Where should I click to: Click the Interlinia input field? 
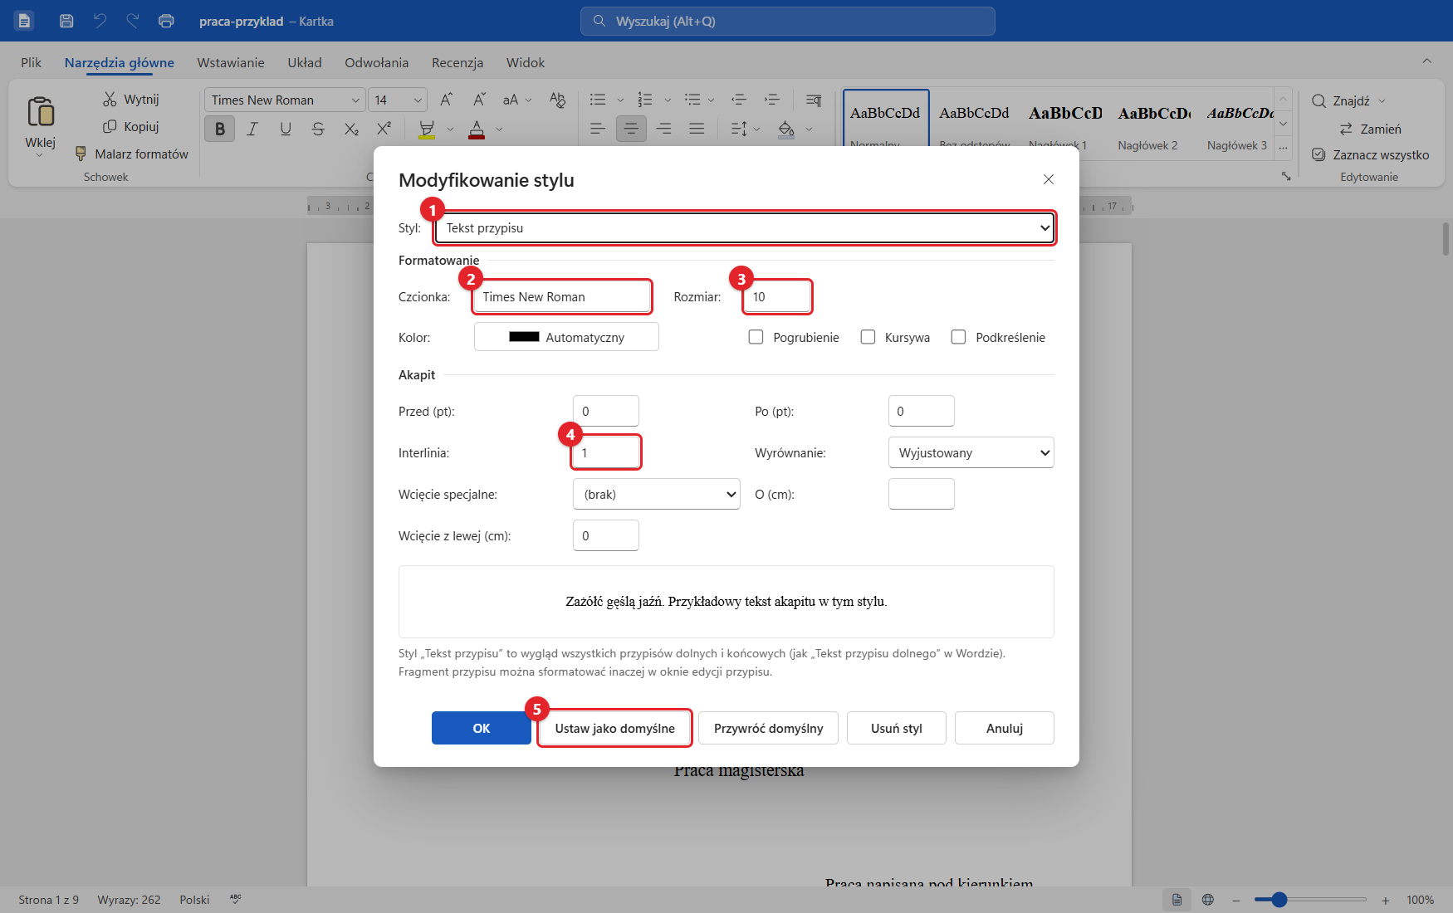tap(606, 452)
